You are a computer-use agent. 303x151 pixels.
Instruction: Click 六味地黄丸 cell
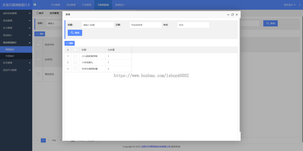(x=92, y=62)
